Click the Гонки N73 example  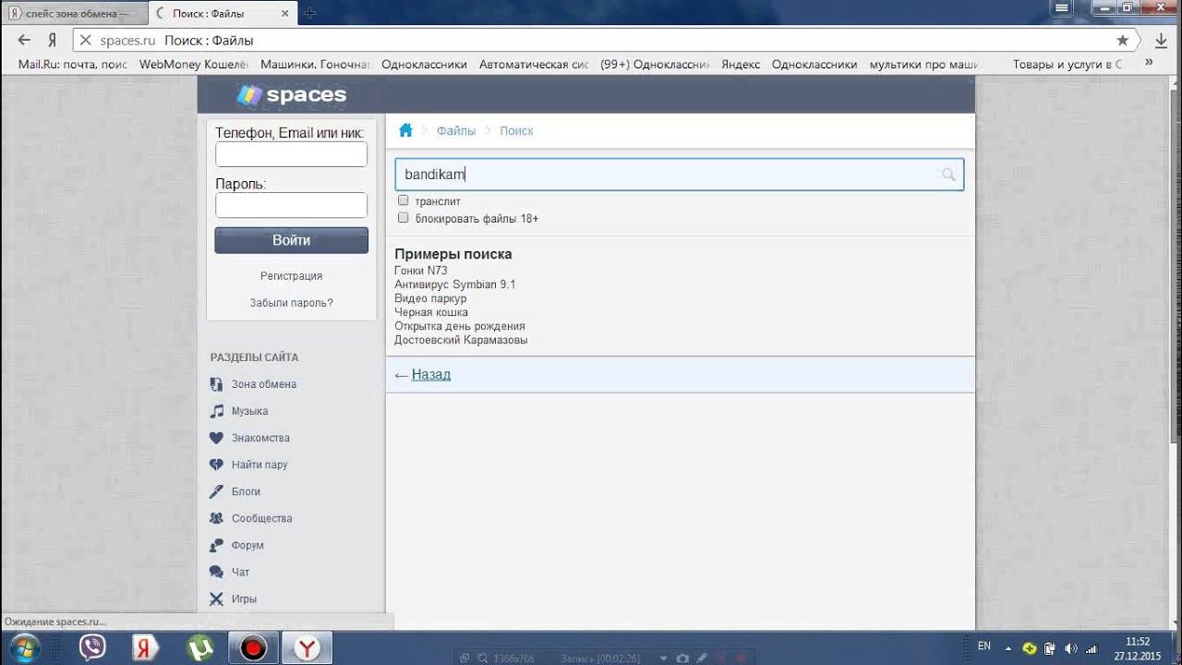tap(421, 271)
